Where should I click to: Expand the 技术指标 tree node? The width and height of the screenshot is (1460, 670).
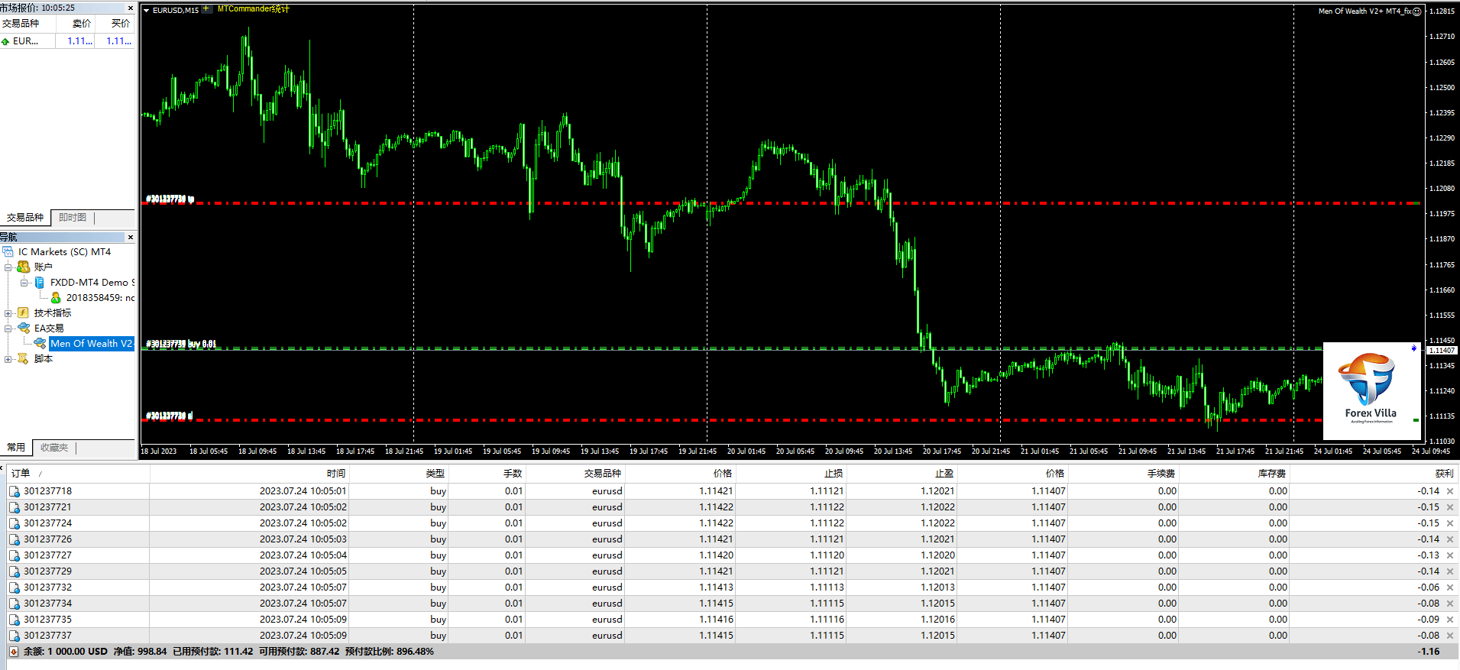(x=8, y=312)
